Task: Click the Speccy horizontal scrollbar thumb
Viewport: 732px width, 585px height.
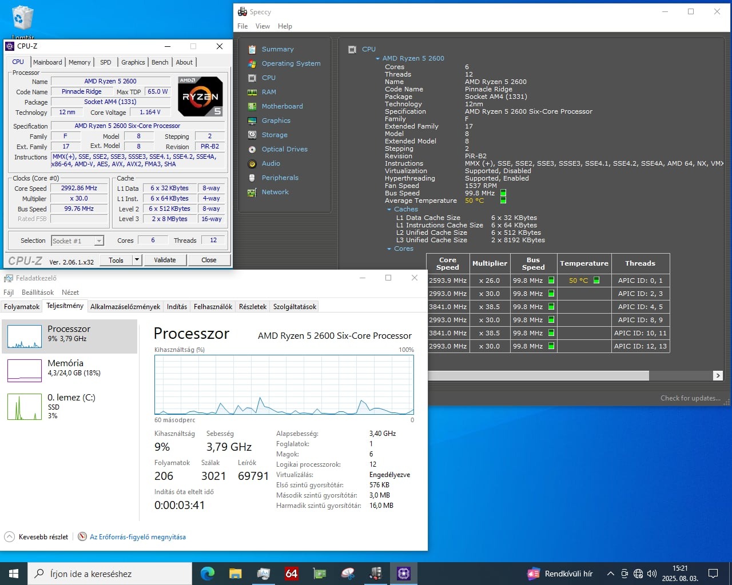Action: (538, 375)
